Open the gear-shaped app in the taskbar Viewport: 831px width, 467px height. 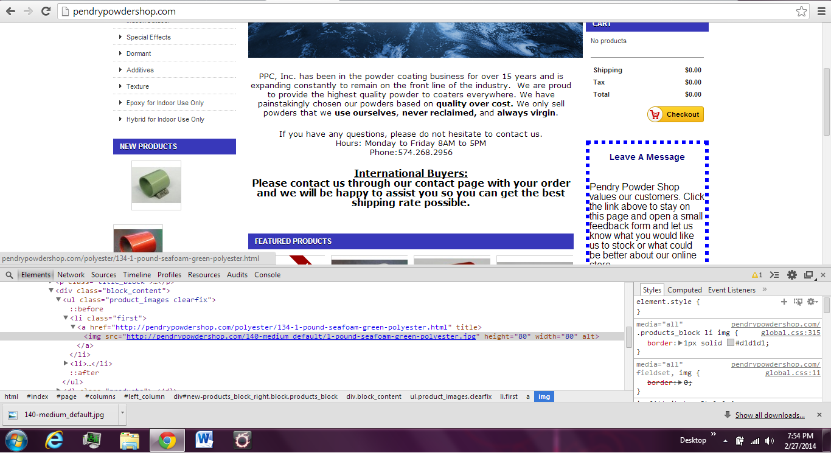tap(242, 440)
